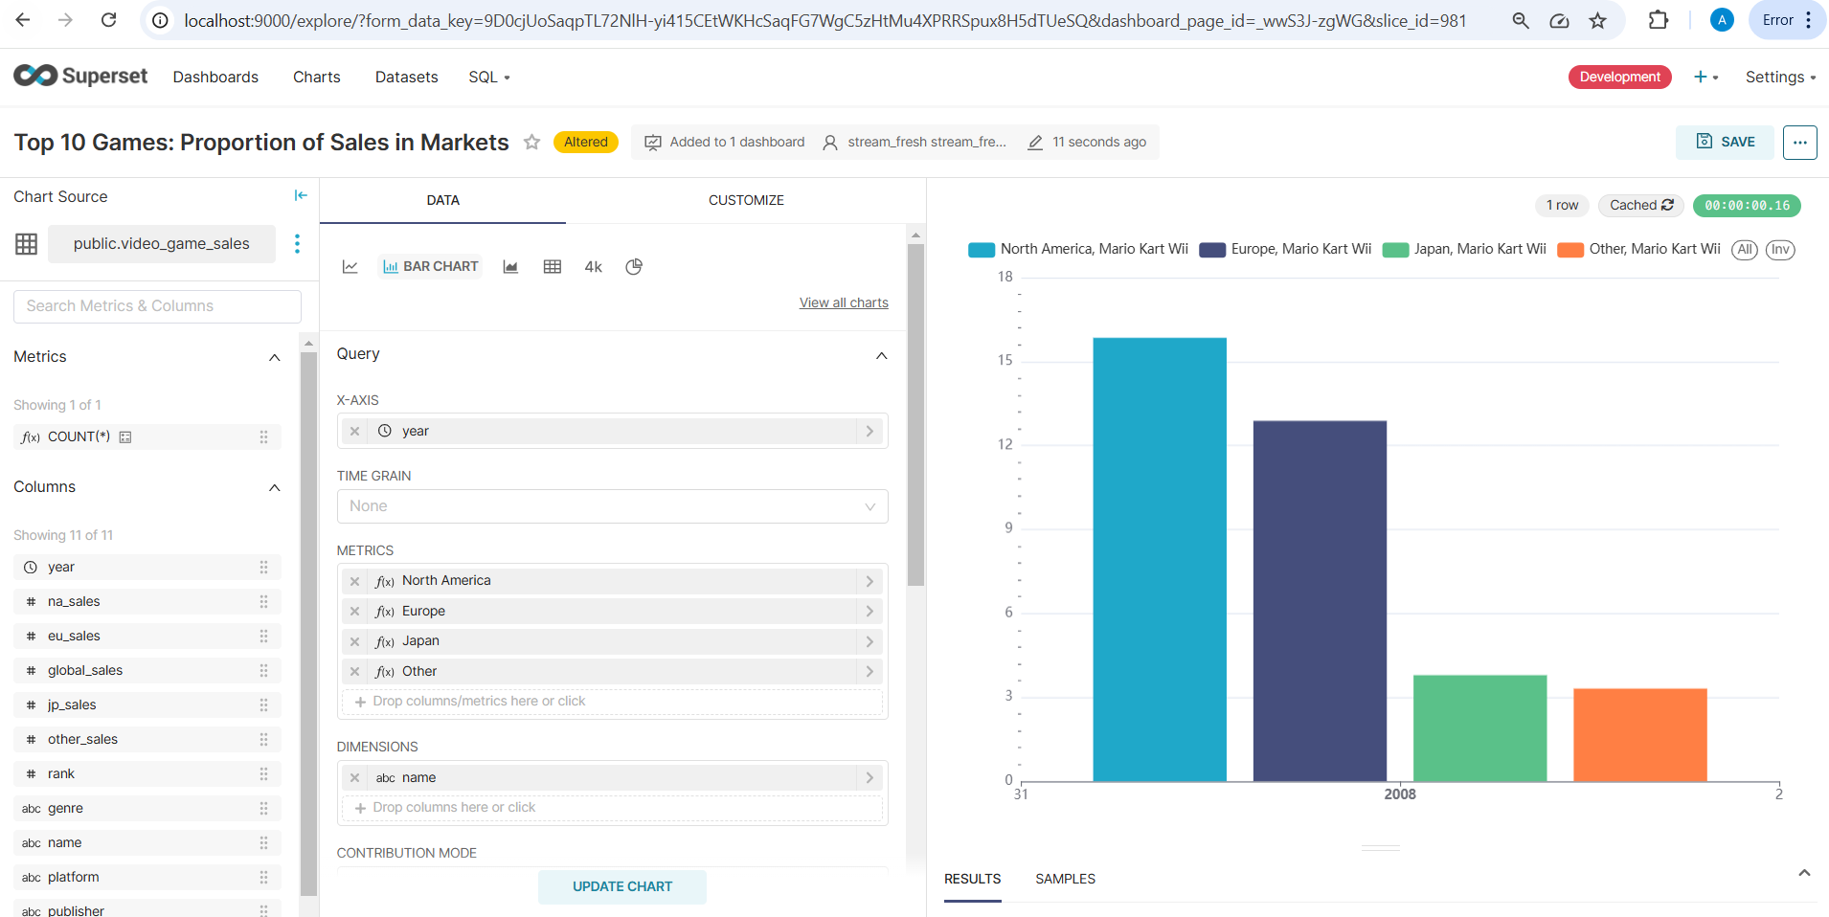The height and width of the screenshot is (917, 1829).
Task: Open the Time Grain dropdown
Action: (612, 506)
